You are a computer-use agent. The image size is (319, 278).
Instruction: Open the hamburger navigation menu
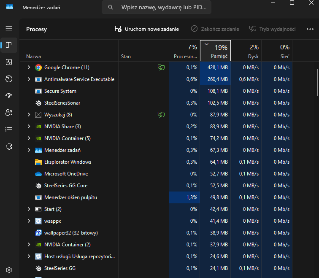coord(9,28)
